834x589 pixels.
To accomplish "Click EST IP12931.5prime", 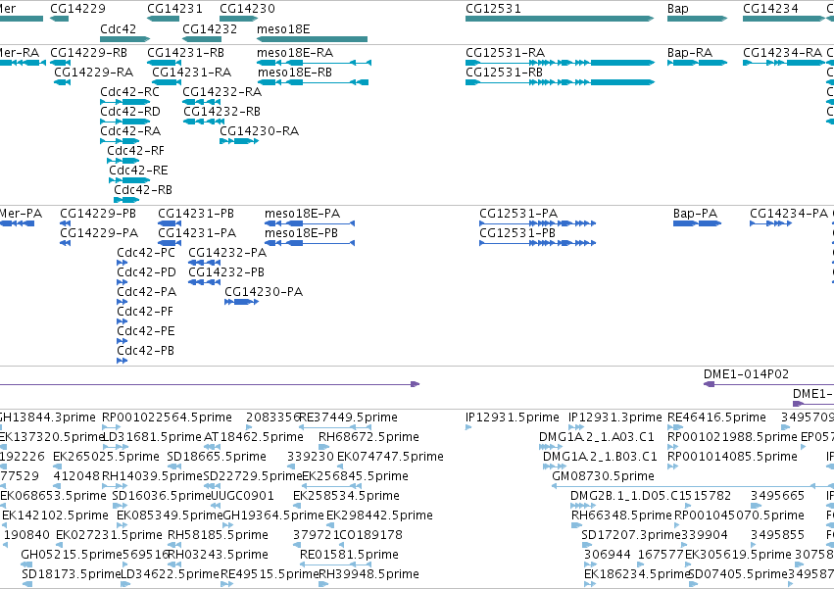I will [513, 417].
